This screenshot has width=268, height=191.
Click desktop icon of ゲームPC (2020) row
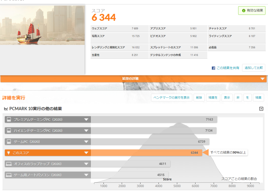(9, 142)
